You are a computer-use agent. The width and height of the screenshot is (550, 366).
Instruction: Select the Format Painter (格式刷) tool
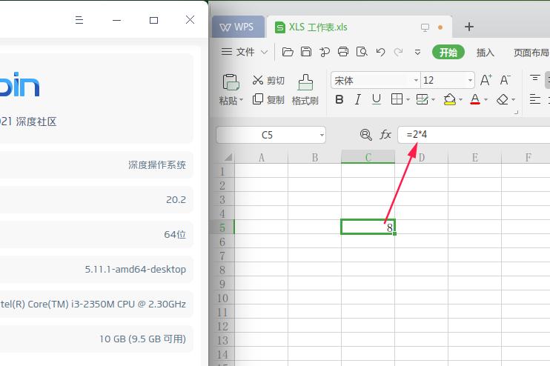pos(305,90)
